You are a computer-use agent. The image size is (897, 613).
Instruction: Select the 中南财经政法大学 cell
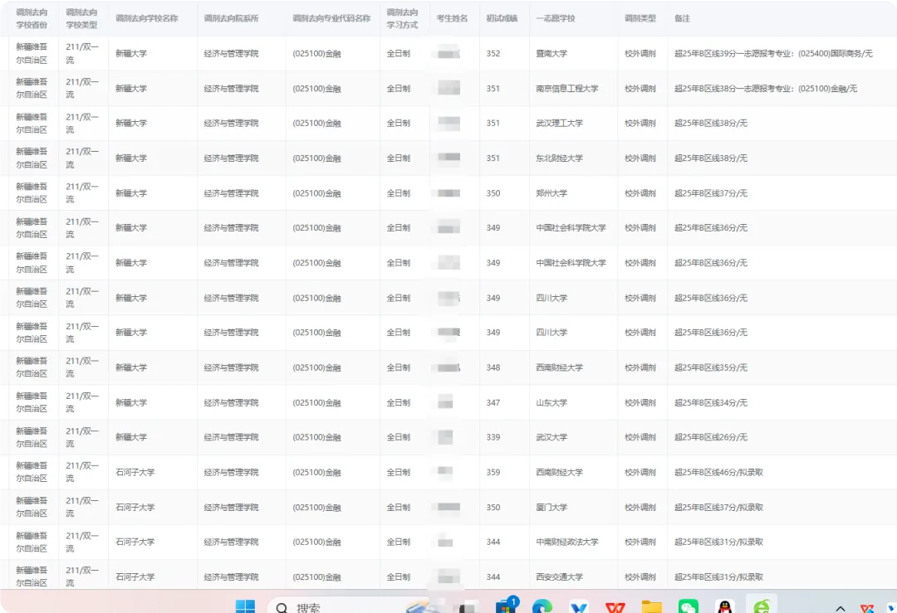[x=567, y=542]
